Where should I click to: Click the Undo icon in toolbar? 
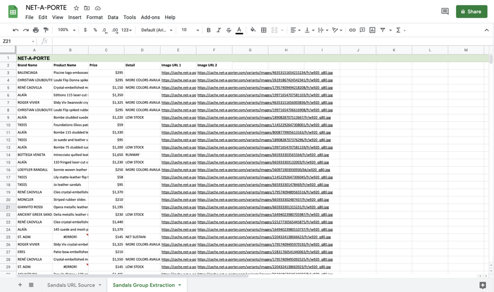[x=16, y=30]
